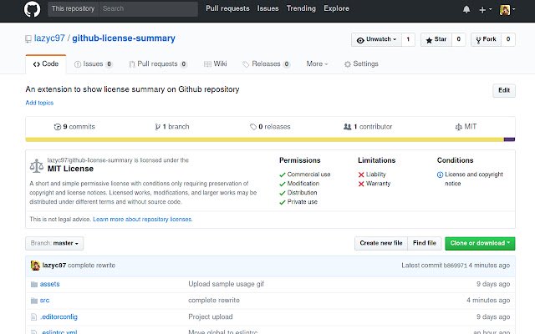Viewport: 535px width, 334px height.
Task: Click commit message Upload sample usage gif
Action: [227, 284]
